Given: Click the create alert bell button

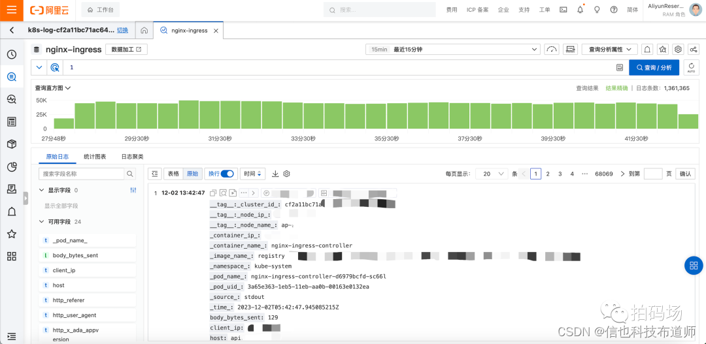Looking at the screenshot, I should 647,50.
